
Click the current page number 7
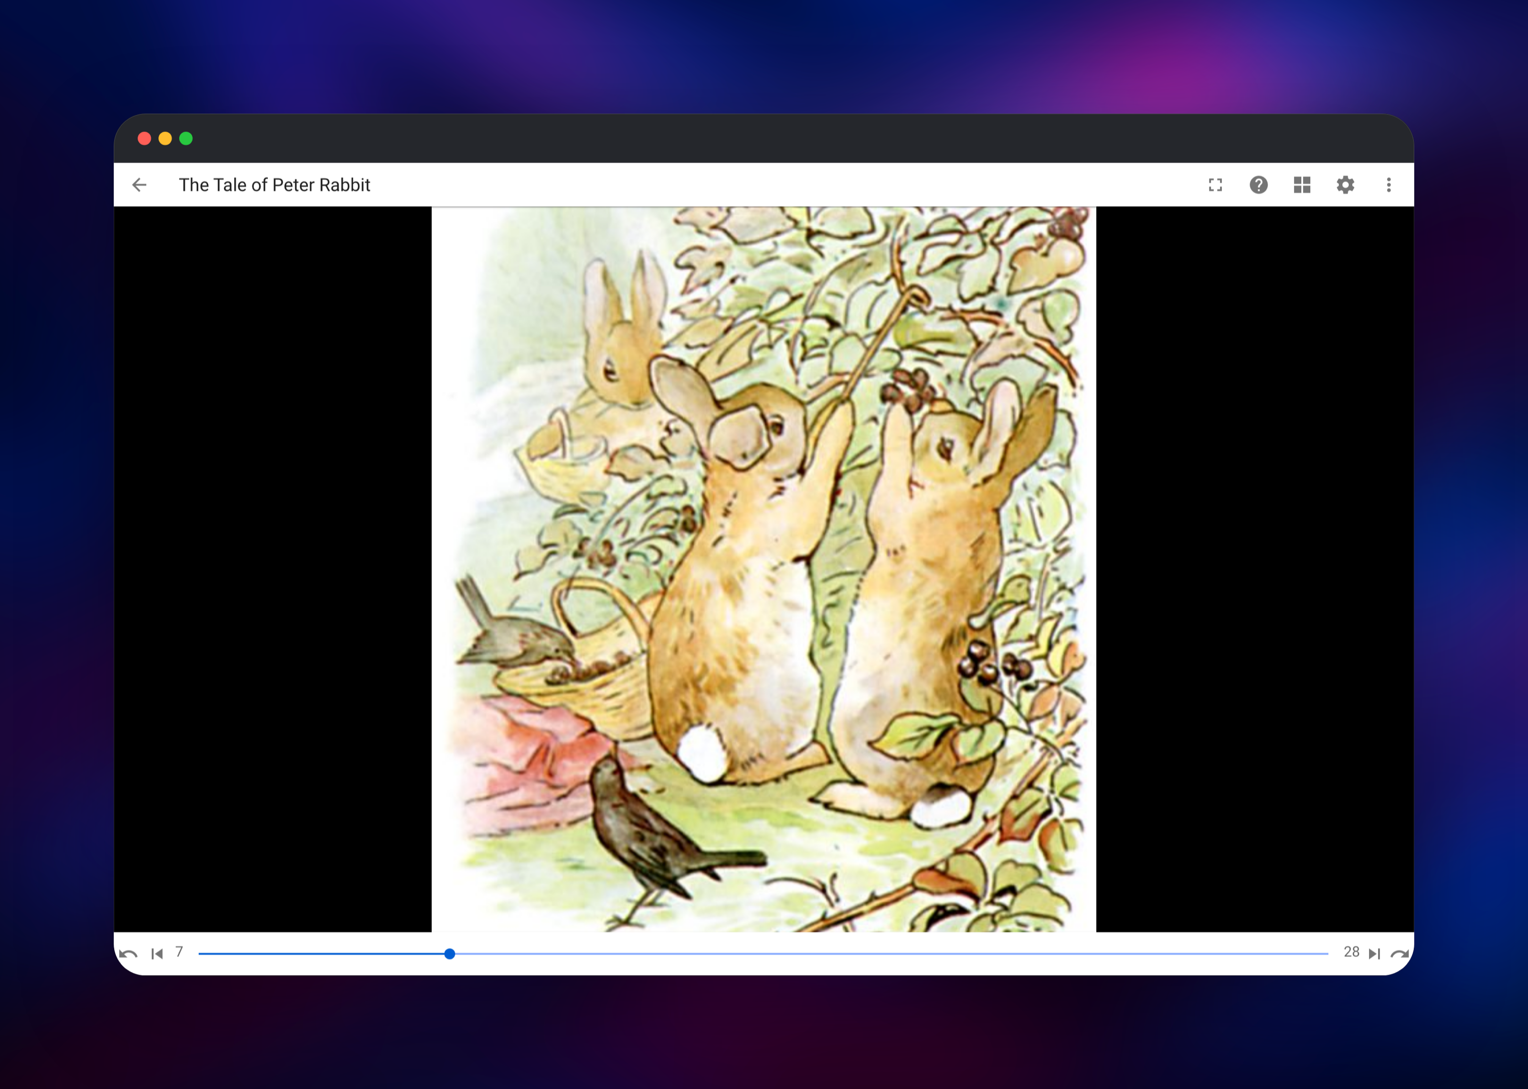coord(179,952)
